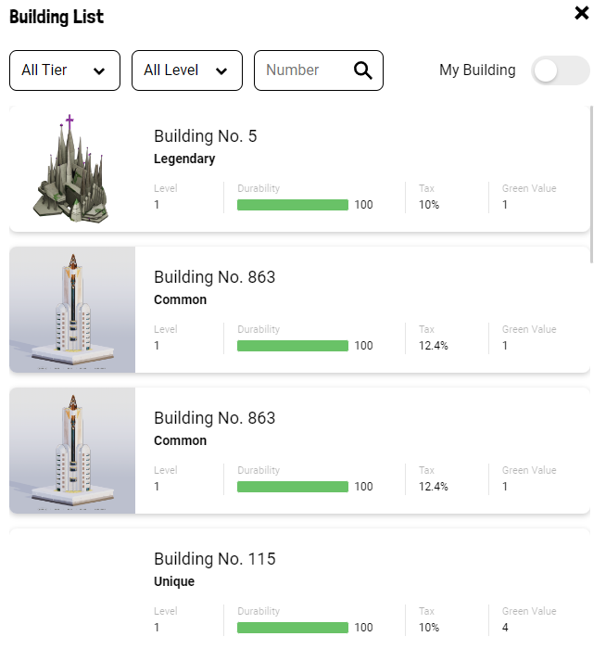The width and height of the screenshot is (606, 649).
Task: Open the Building No. 115 title
Action: click(215, 559)
